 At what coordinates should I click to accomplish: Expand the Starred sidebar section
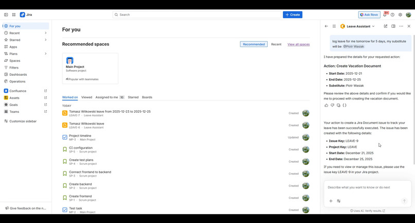[x=45, y=40]
